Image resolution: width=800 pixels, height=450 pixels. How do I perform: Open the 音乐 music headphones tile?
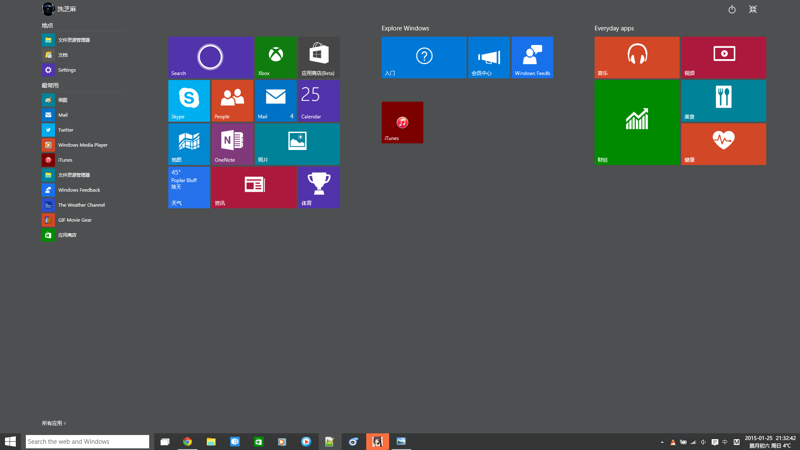(637, 57)
